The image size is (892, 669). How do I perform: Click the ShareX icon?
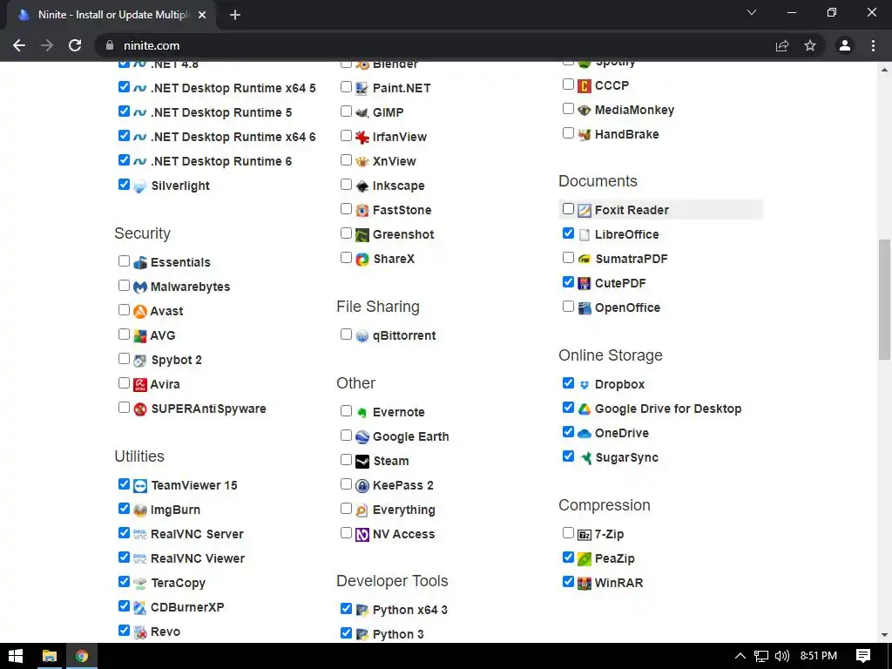click(362, 260)
